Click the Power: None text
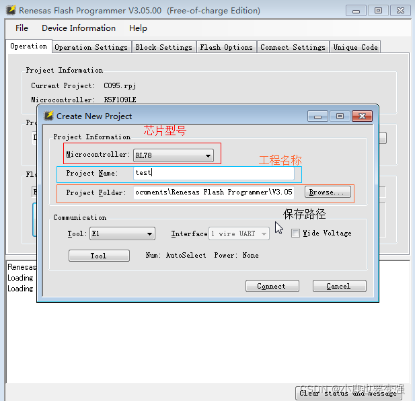The width and height of the screenshot is (415, 401). 236,255
